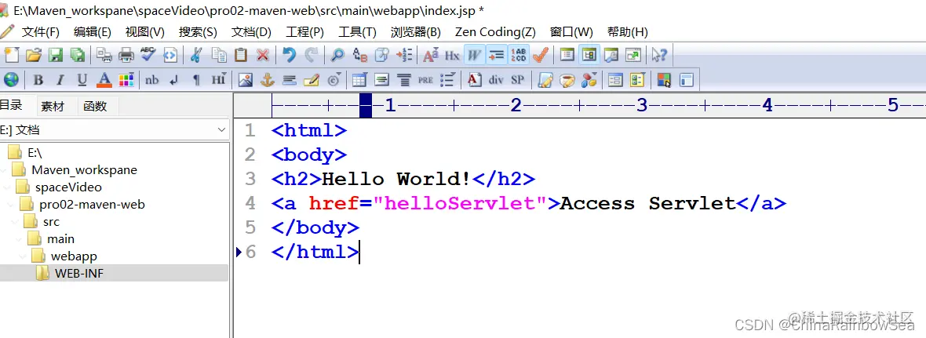The height and width of the screenshot is (338, 926).
Task: Open the HI heading dropdown
Action: pos(218,80)
